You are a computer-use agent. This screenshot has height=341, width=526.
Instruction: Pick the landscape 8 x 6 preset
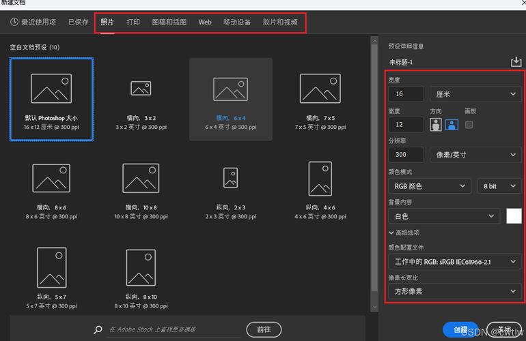(51, 189)
